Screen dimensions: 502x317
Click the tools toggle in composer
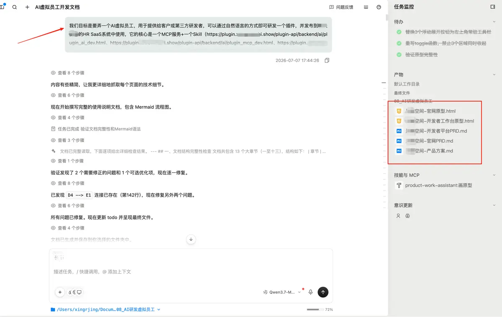point(75,292)
